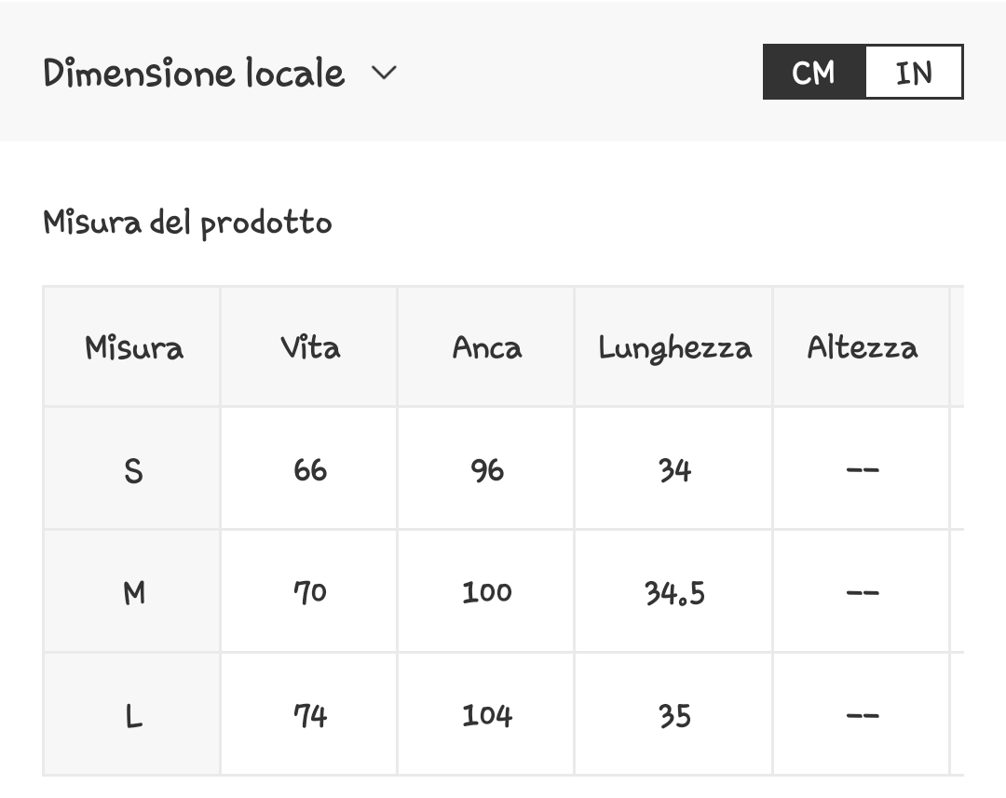Click waist value 66 for size S
Screen dimensions: 1006x798
pyautogui.click(x=310, y=470)
